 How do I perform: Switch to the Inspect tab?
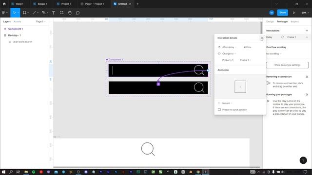click(294, 21)
